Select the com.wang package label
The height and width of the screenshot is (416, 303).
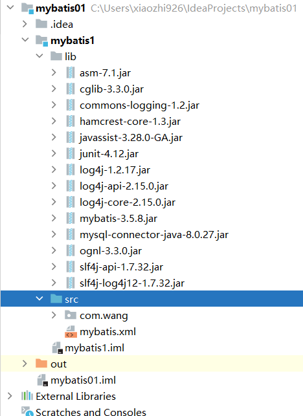(x=104, y=316)
